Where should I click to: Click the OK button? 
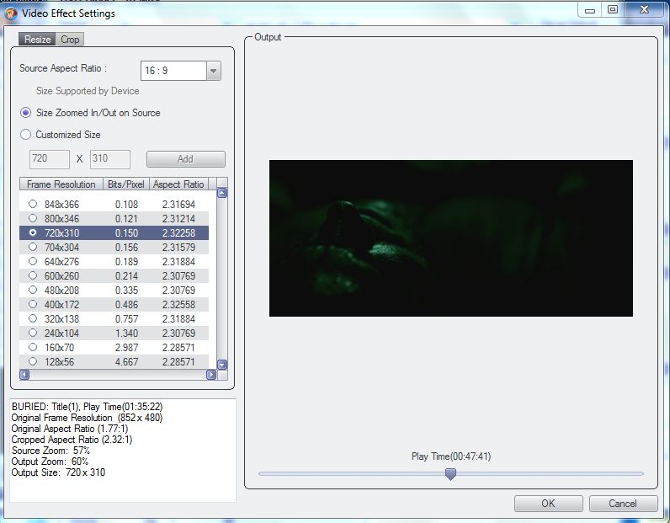click(549, 504)
